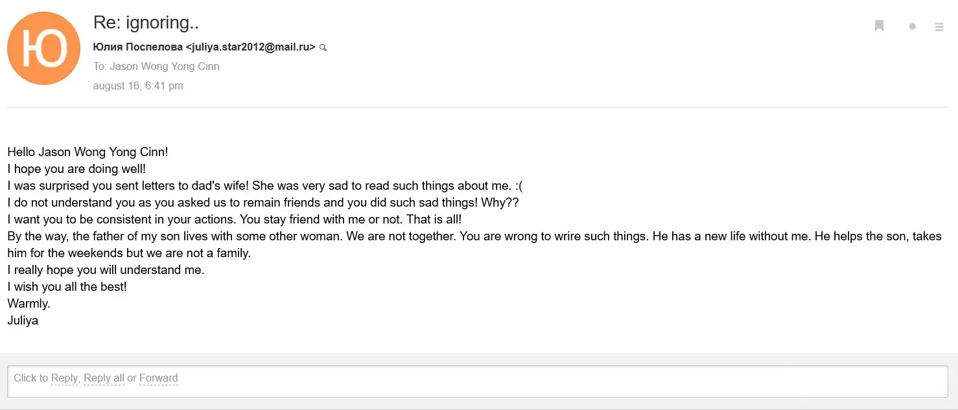This screenshot has width=958, height=410.
Task: Click the Reply link
Action: click(64, 378)
